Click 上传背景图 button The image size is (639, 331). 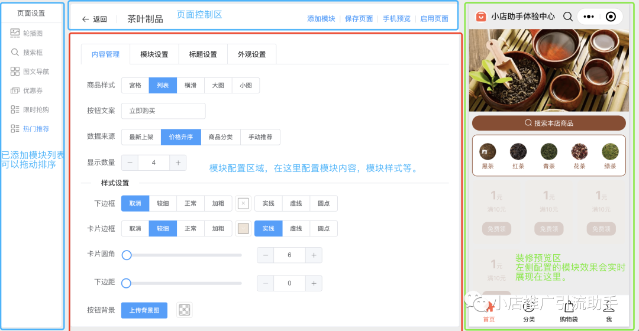pos(144,310)
